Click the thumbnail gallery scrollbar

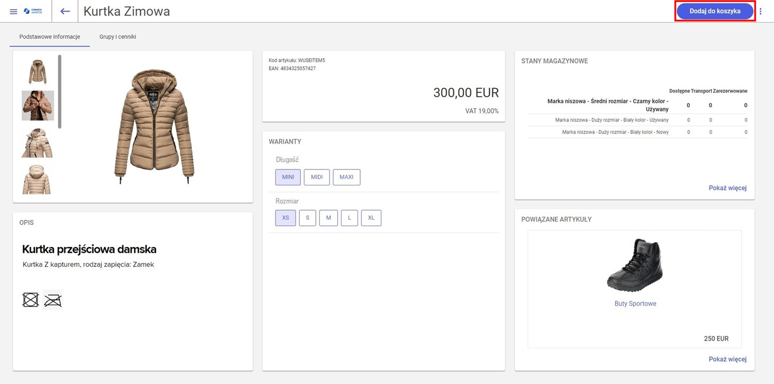60,92
